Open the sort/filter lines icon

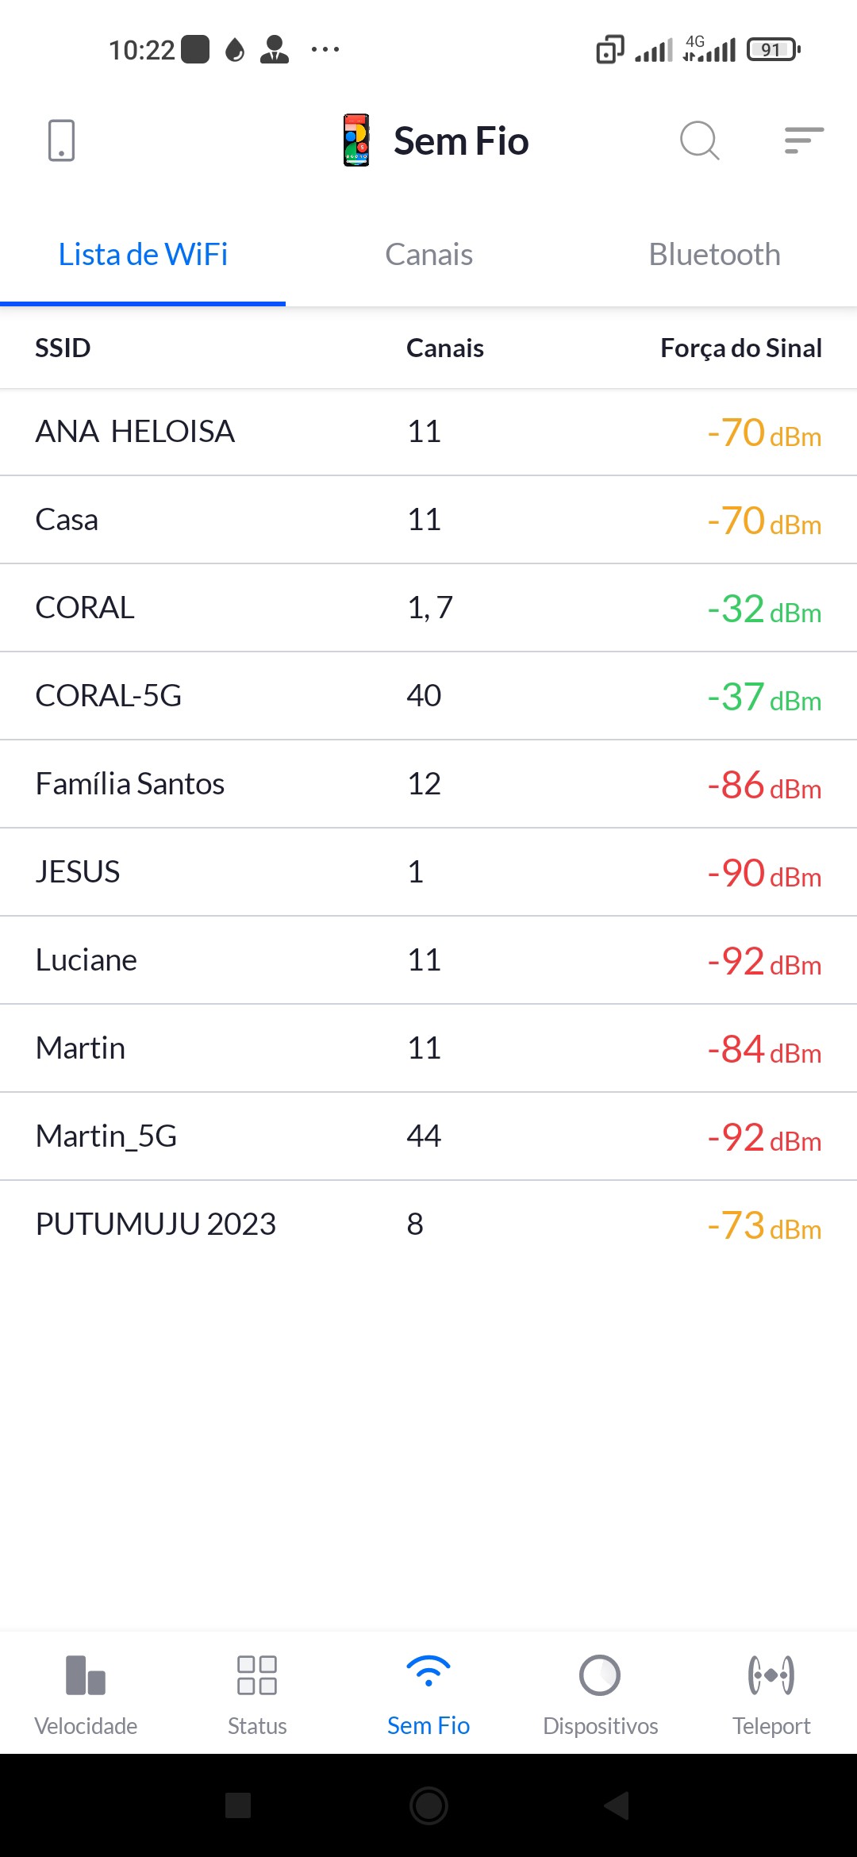tap(803, 140)
